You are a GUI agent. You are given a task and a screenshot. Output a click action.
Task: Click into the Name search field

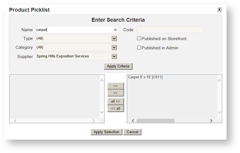tap(74, 30)
